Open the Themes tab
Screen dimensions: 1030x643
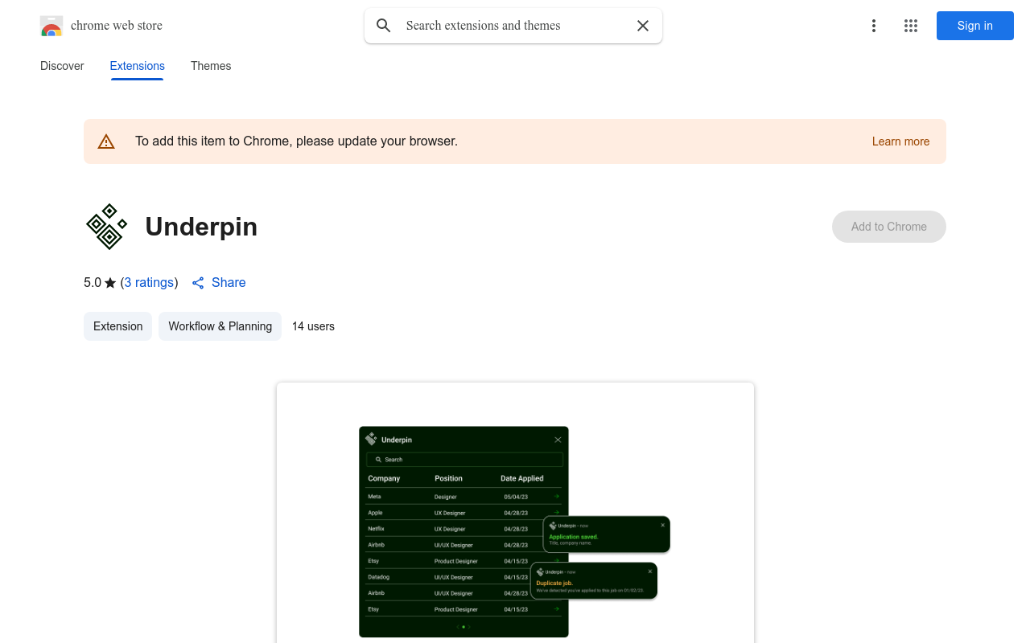tap(211, 66)
